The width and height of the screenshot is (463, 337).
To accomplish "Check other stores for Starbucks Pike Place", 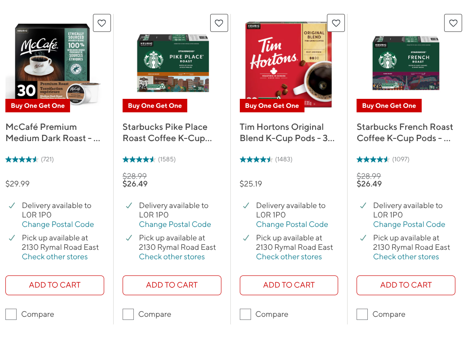I will (172, 257).
